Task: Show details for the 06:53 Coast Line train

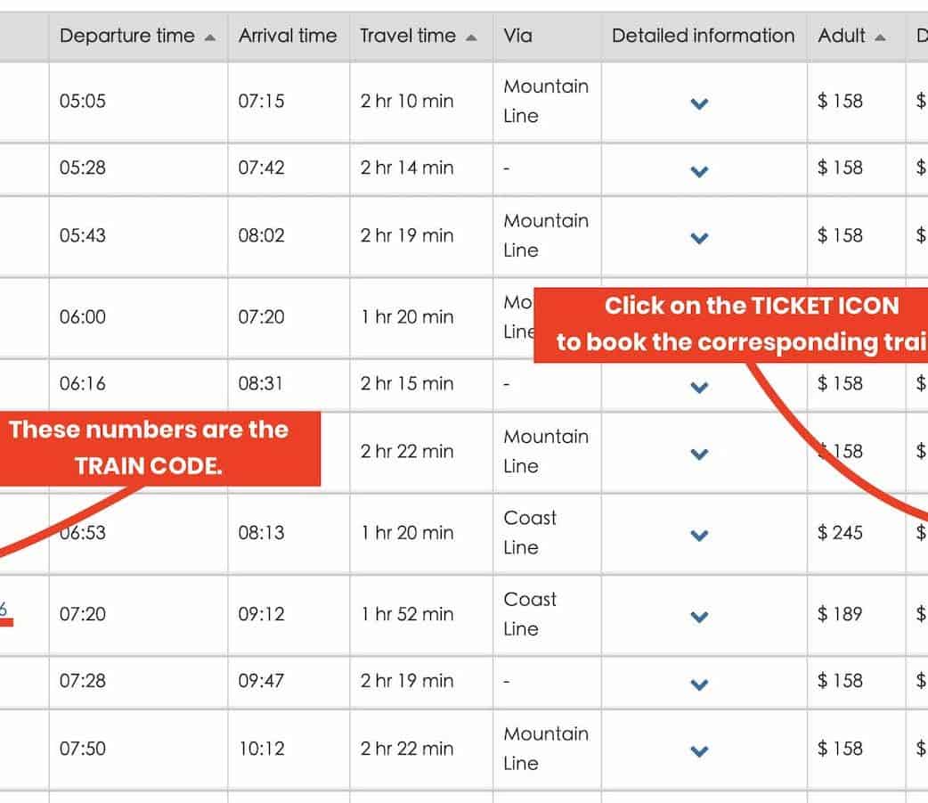Action: [x=700, y=535]
